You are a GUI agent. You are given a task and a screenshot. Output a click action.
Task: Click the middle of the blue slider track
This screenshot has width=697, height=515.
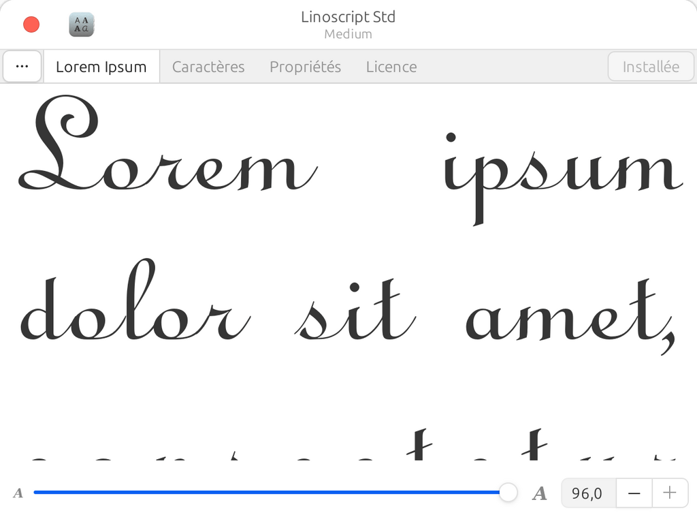tap(267, 492)
